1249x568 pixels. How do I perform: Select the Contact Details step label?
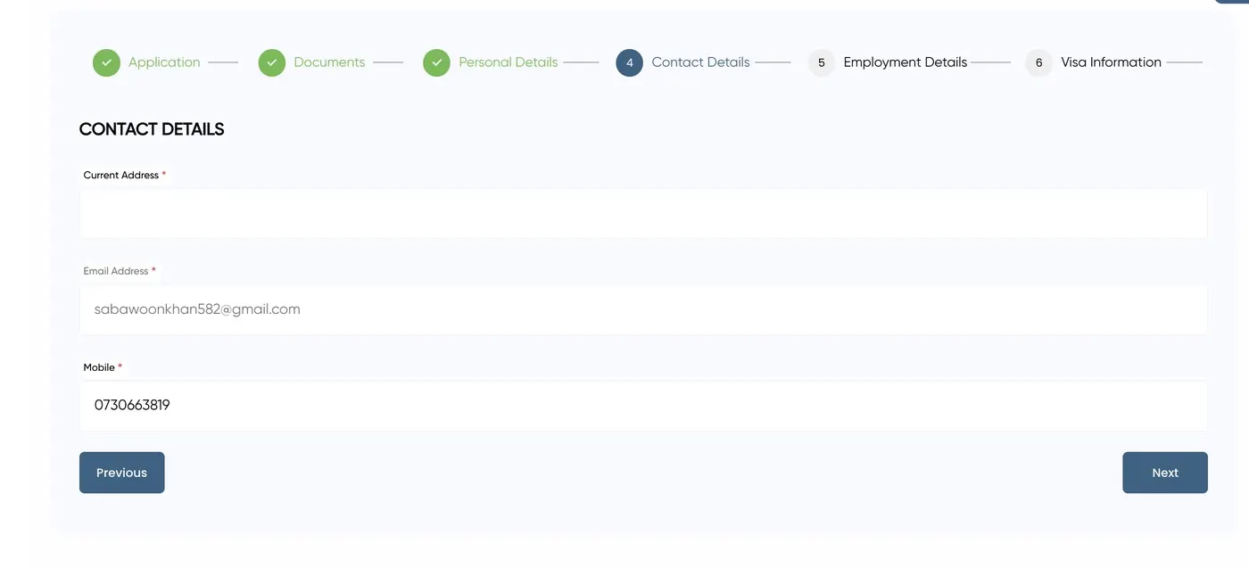(x=700, y=62)
